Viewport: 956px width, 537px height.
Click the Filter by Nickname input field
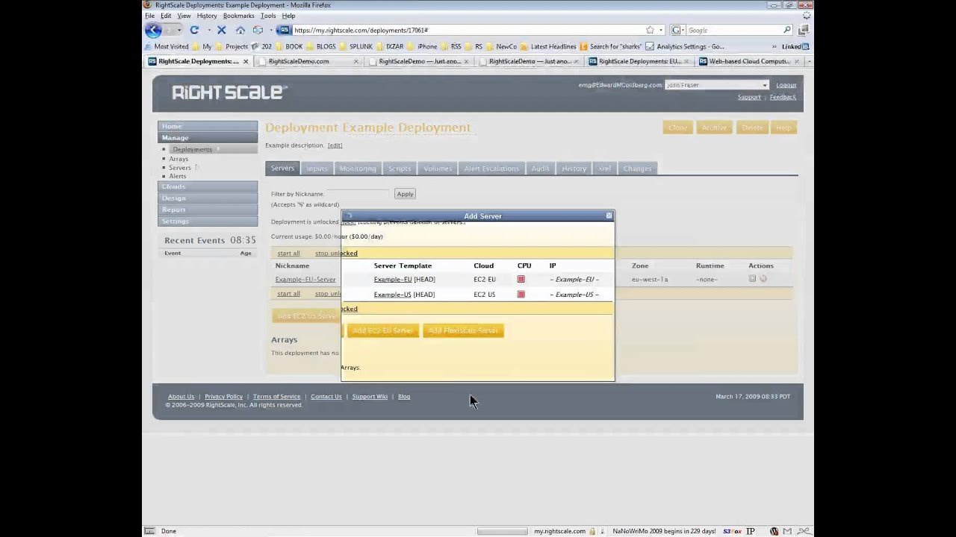point(358,194)
